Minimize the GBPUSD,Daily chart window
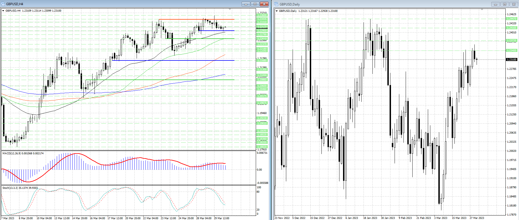 click(495, 4)
